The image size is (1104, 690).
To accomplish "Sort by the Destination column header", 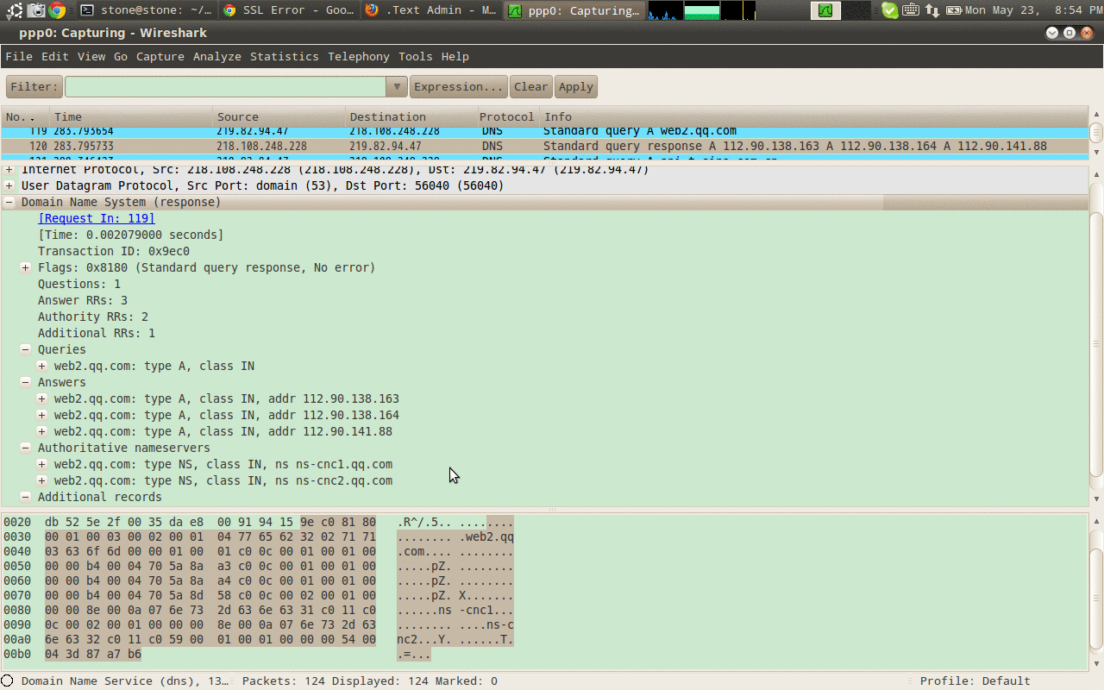I will click(411, 116).
